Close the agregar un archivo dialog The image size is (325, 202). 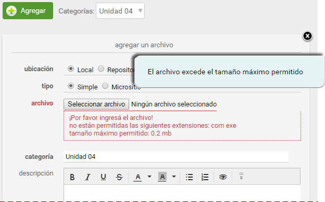click(307, 36)
